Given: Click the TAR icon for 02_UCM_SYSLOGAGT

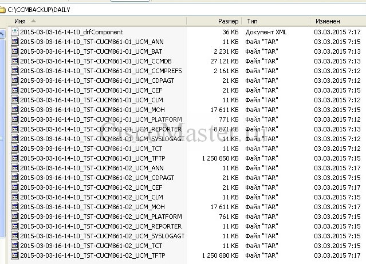Looking at the screenshot, I should (15, 236).
